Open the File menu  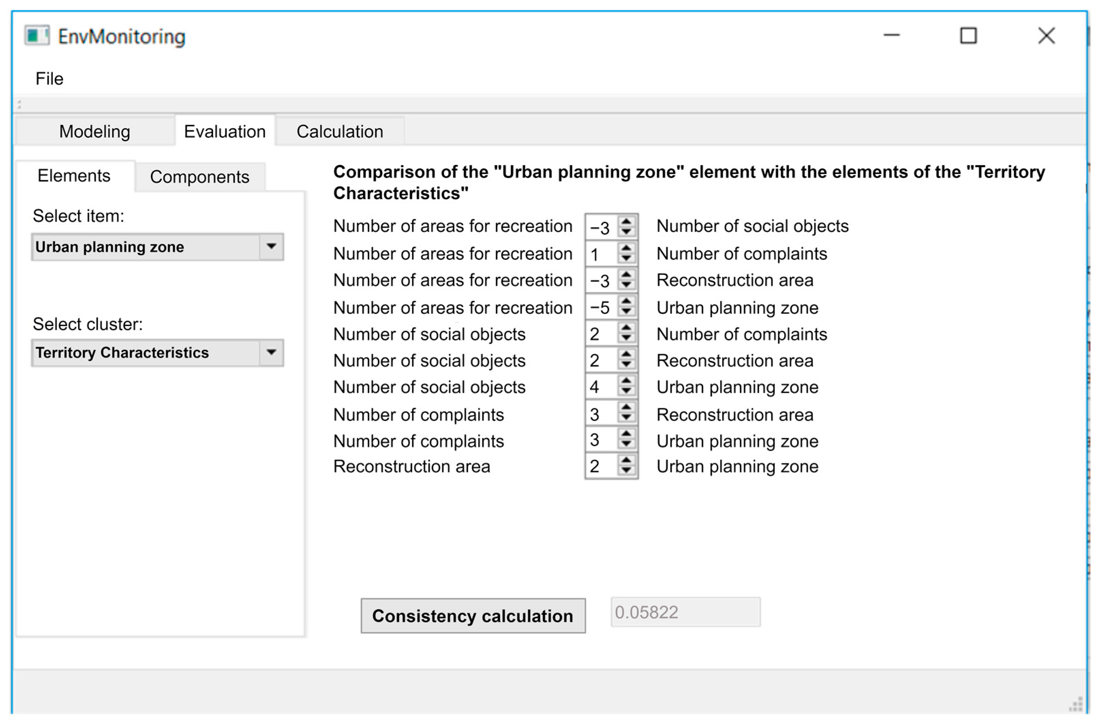[x=49, y=78]
